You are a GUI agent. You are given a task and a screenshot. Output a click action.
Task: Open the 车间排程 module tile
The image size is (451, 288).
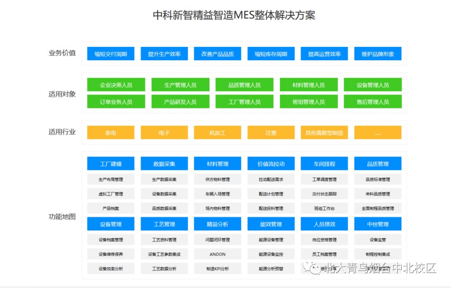click(324, 163)
